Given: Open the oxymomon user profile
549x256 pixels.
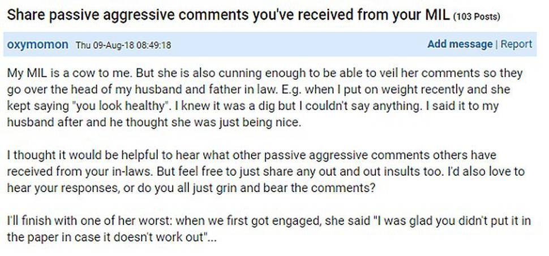Looking at the screenshot, I should coord(37,45).
